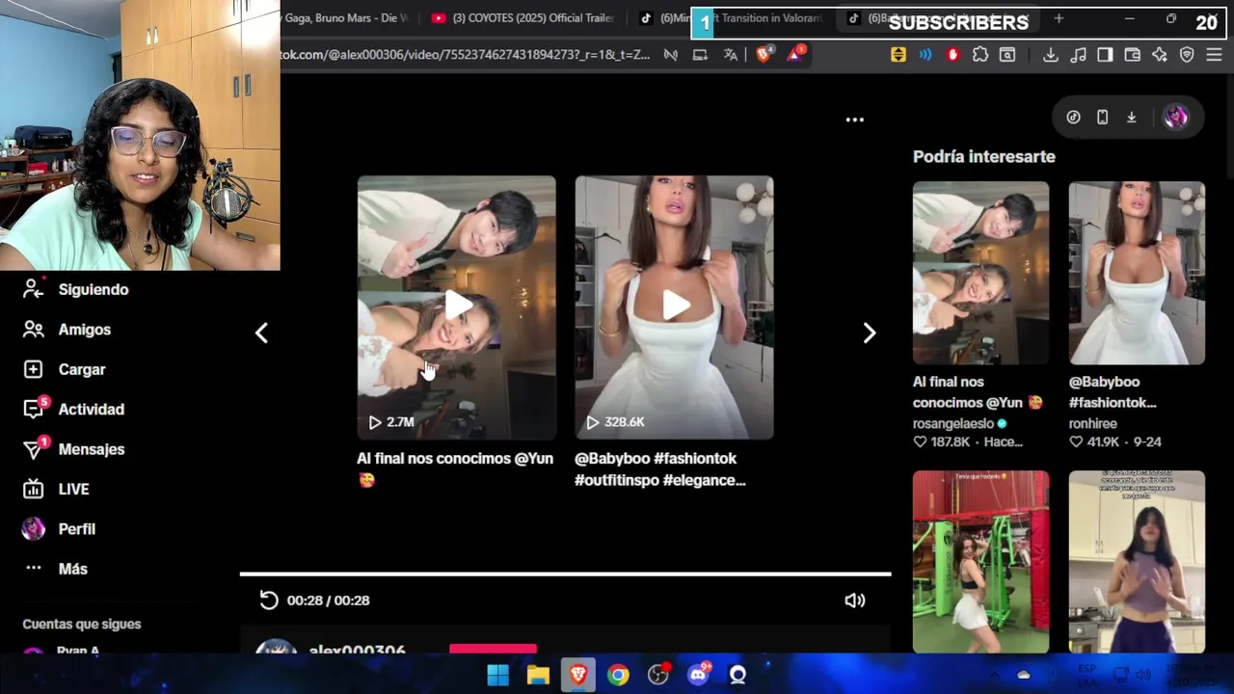Click the Siguiendo person icon
1234x694 pixels.
[x=33, y=289]
